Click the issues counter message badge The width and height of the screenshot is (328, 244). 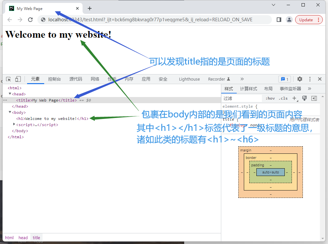pos(284,79)
